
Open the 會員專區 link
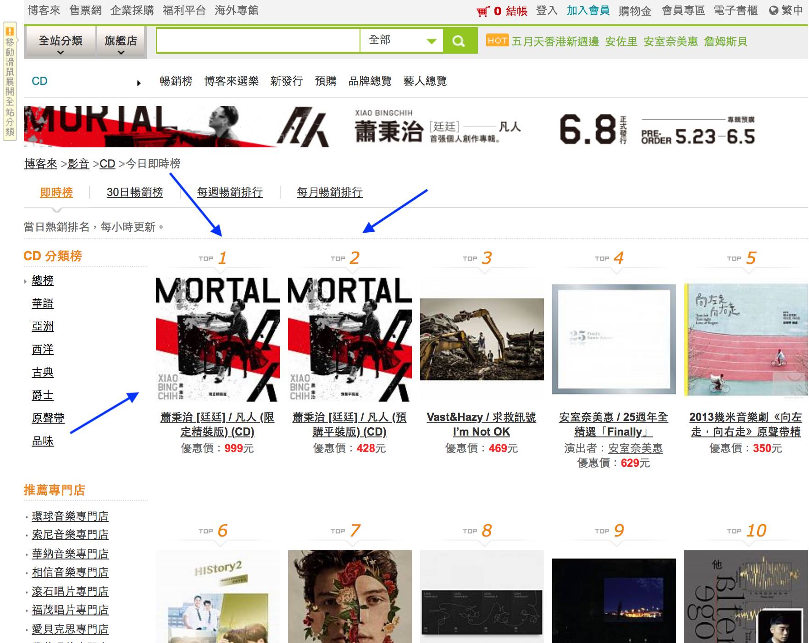(683, 11)
